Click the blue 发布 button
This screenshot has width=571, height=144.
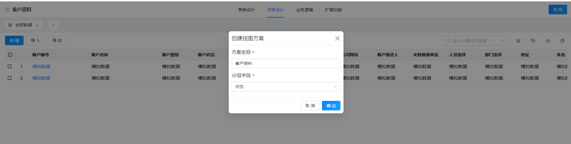click(x=558, y=10)
